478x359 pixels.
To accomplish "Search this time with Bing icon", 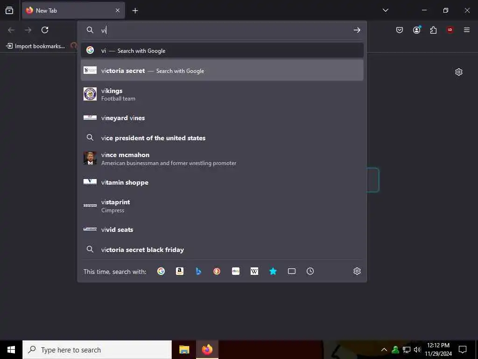I will tap(198, 271).
